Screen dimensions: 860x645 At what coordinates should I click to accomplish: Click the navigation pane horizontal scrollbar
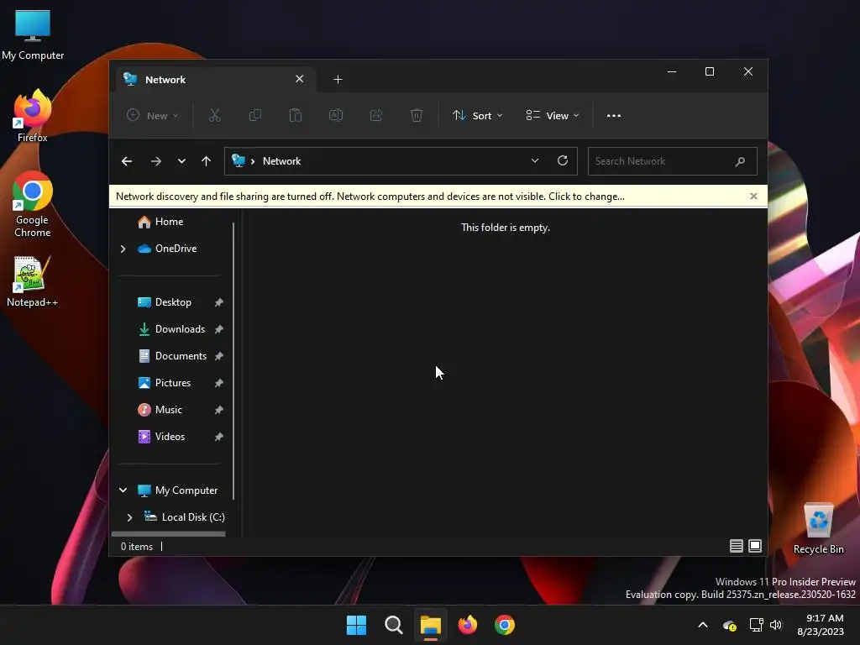click(168, 533)
